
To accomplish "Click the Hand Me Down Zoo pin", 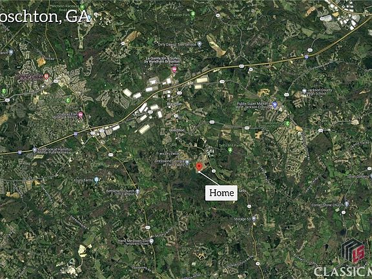I will click(x=151, y=241).
